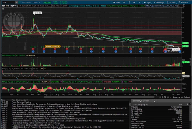Click the scroll-right arrow beside chart scrollbar
Screen dimensions: 192x129
click(x=158, y=97)
